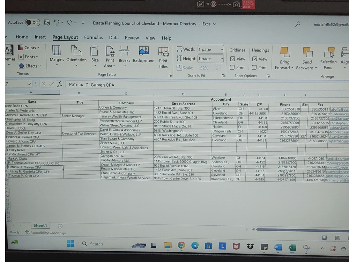
Task: Open the Page Setup dialog launcher
Action: coord(170,75)
